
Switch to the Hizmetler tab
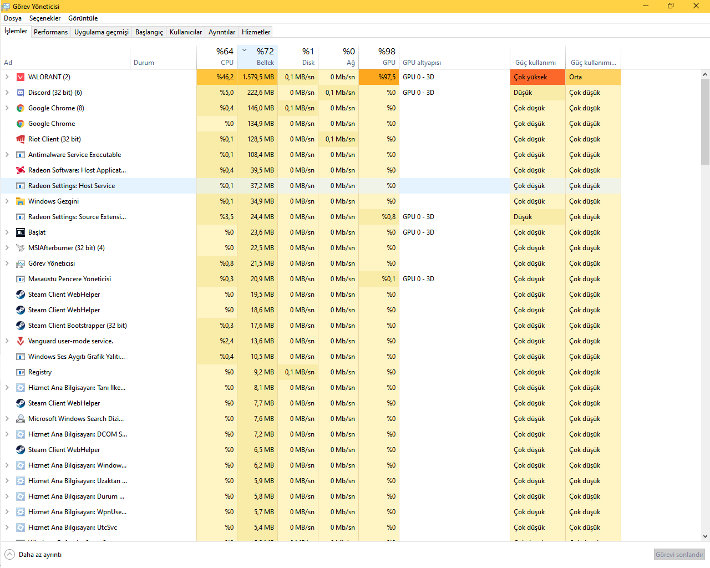256,32
